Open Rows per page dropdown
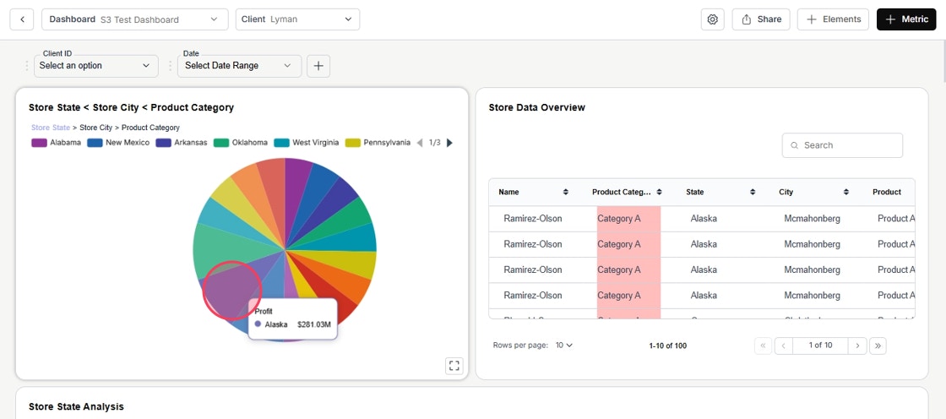Viewport: 946px width, 419px height. pos(564,346)
